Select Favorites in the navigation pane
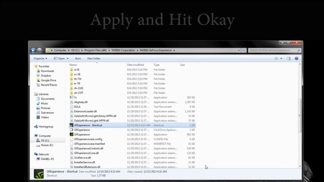 point(44,66)
